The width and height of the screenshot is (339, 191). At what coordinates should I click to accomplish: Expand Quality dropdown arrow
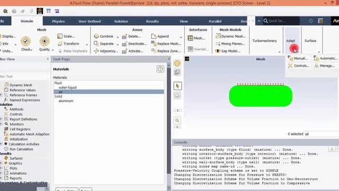click(x=53, y=50)
